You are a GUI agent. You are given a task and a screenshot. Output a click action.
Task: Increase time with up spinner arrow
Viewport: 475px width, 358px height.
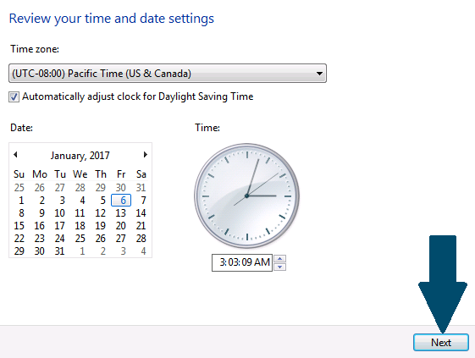280,259
